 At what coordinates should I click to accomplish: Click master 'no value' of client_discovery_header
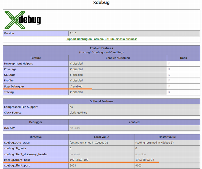pyautogui.click(x=141, y=154)
